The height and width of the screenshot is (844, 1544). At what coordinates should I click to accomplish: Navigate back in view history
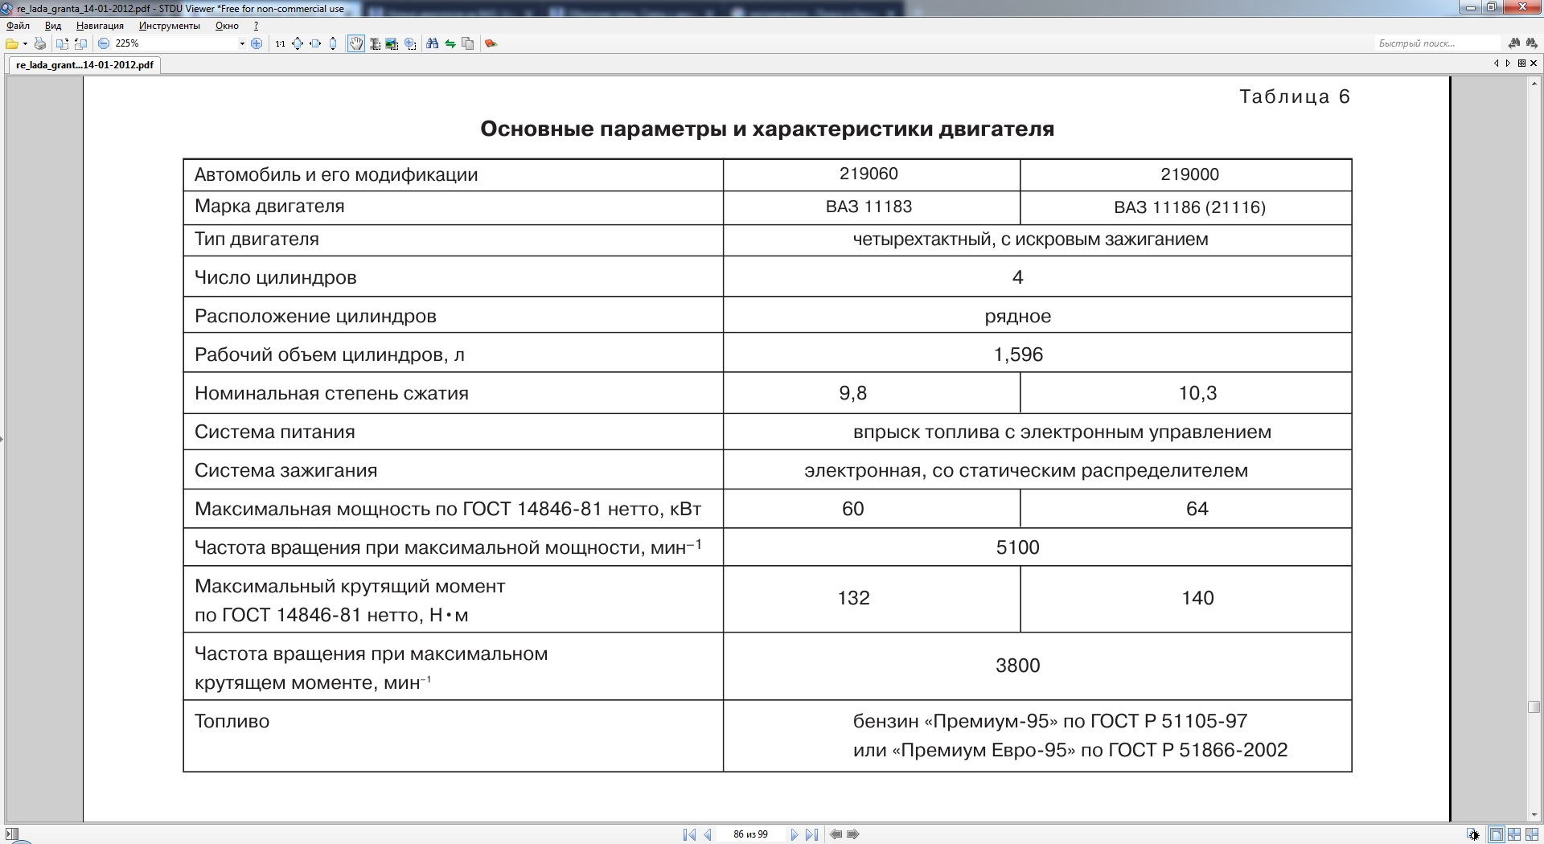836,834
